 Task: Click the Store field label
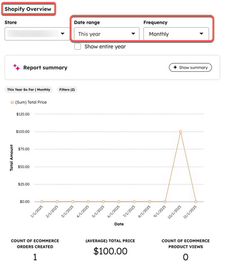pos(11,23)
